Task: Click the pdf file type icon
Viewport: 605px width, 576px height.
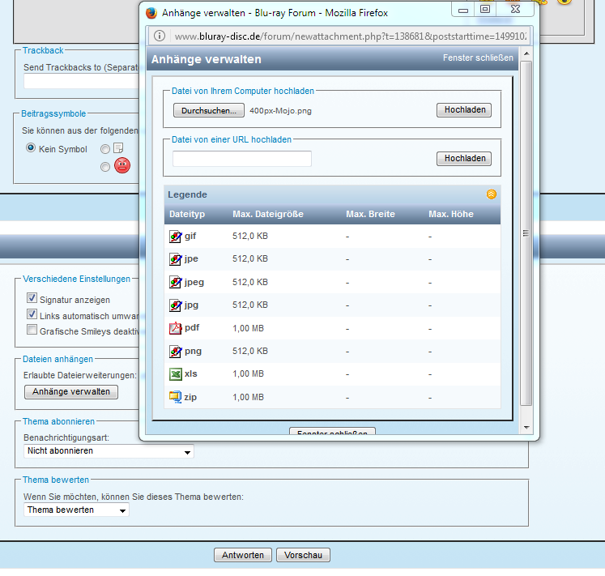Action: [175, 328]
